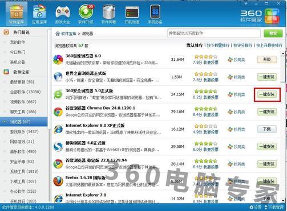This screenshot has width=287, height=211.
Task: Open 手机必备 phone icon
Action: (x=155, y=14)
